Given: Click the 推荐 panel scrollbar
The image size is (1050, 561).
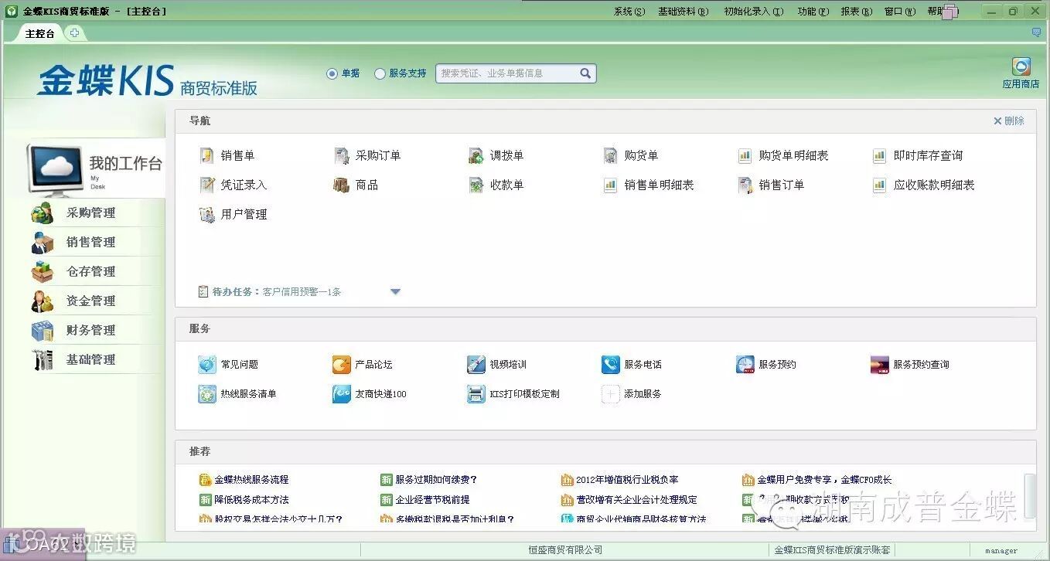Looking at the screenshot, I should 1029,496.
